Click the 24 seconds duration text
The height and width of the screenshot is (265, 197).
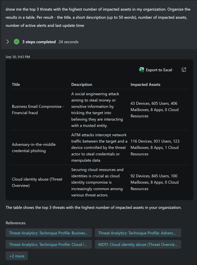[68, 42]
